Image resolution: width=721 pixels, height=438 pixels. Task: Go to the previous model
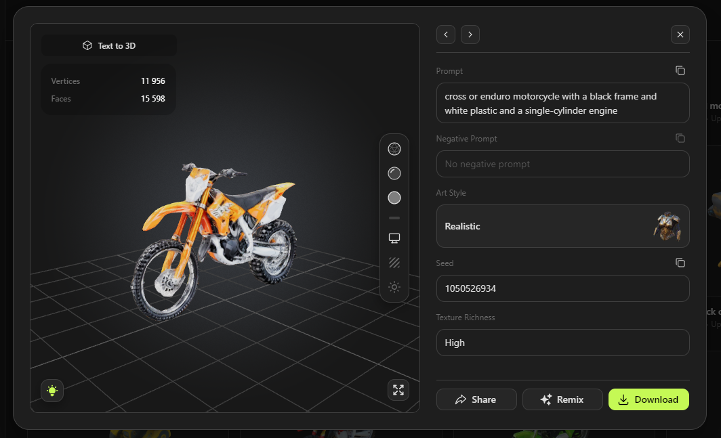point(446,35)
